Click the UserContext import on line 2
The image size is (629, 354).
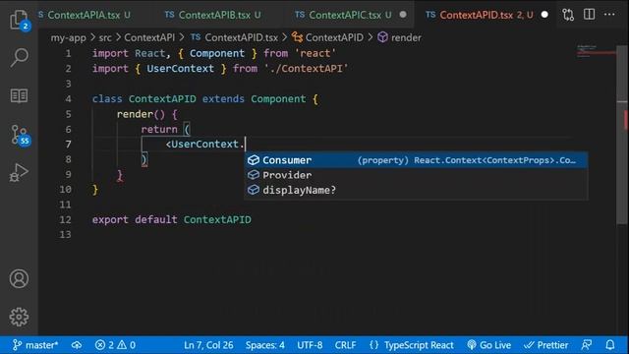pyautogui.click(x=180, y=69)
